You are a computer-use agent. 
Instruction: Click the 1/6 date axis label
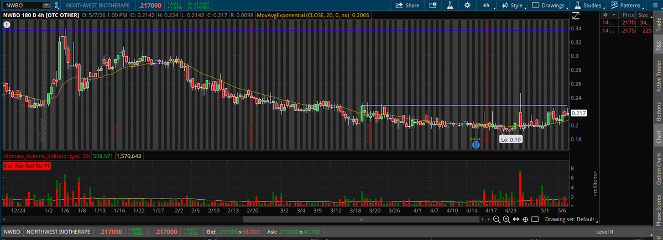pyautogui.click(x=65, y=210)
